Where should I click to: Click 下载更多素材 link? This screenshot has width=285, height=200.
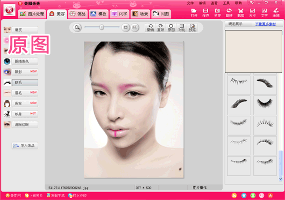[x=266, y=24]
